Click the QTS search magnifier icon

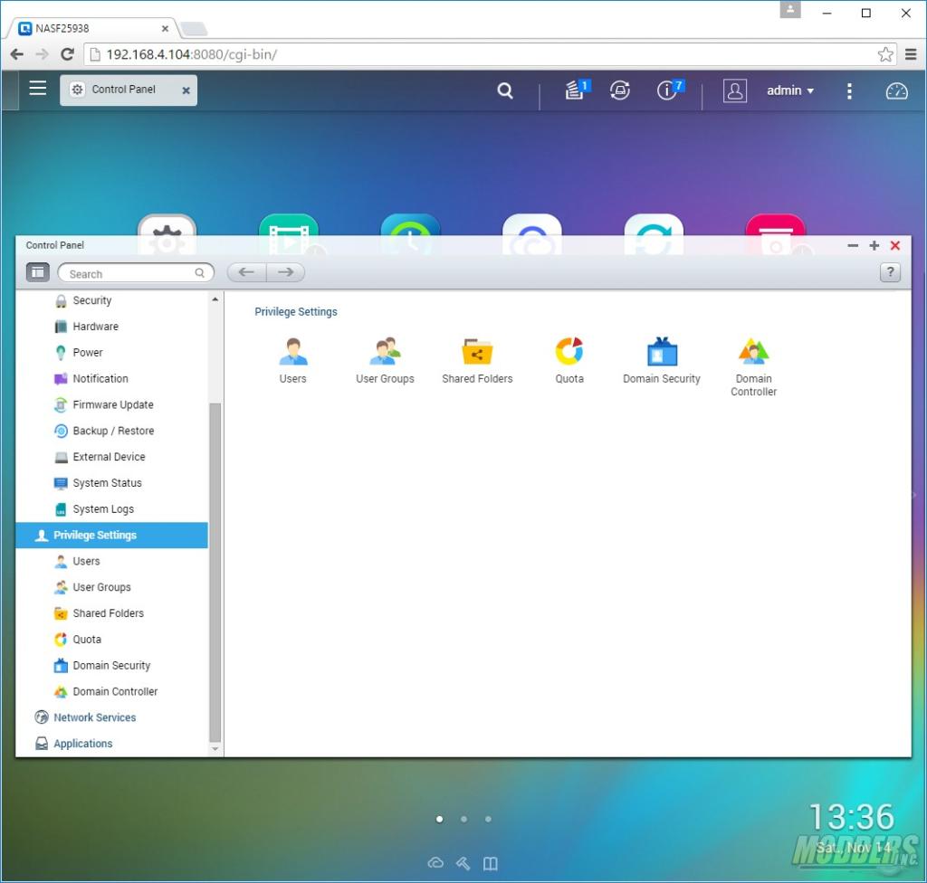click(x=505, y=90)
